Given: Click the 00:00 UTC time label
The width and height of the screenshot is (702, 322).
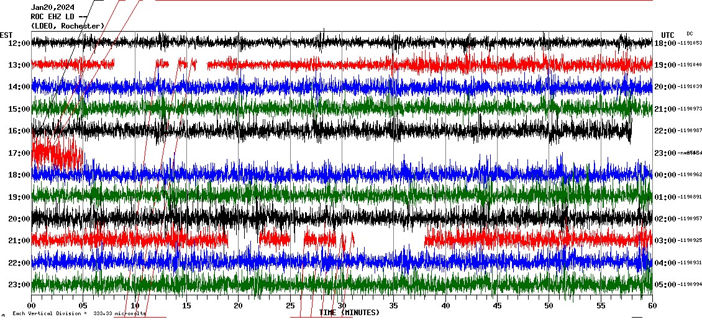Looking at the screenshot, I should [665, 175].
